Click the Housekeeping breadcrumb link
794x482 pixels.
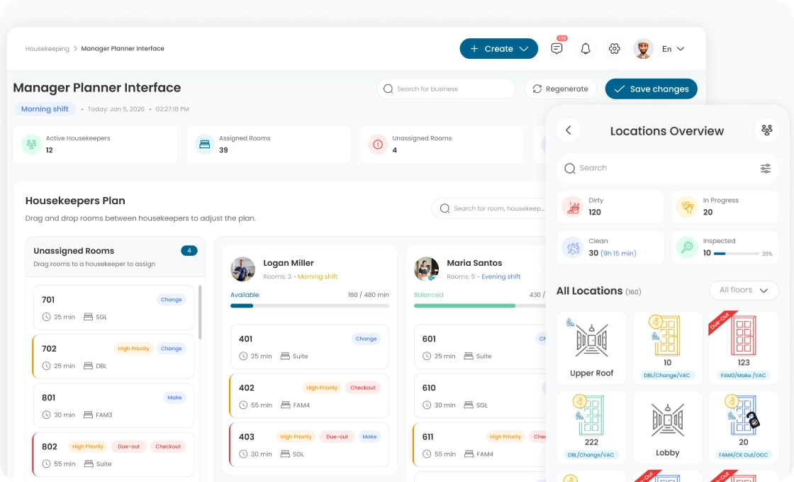(47, 49)
